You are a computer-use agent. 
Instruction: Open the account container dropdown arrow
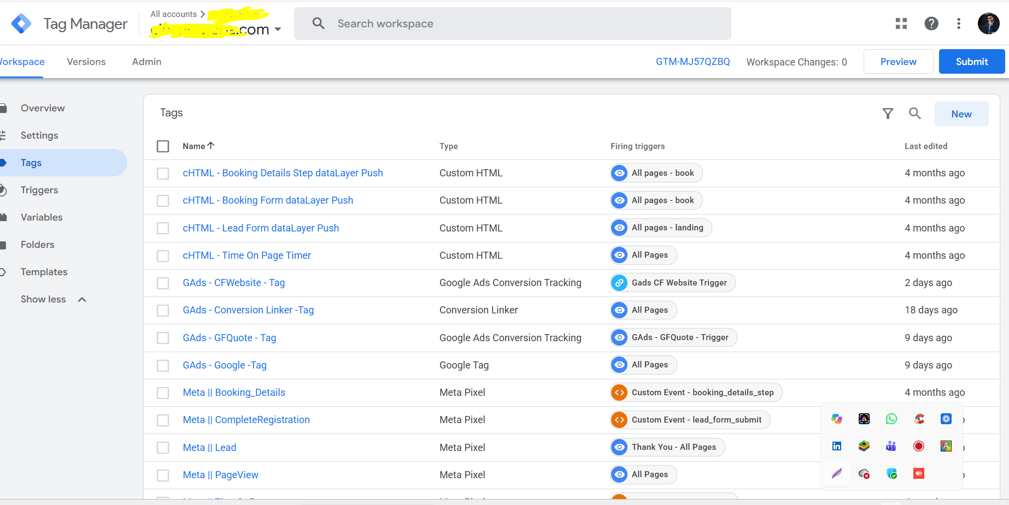[278, 29]
